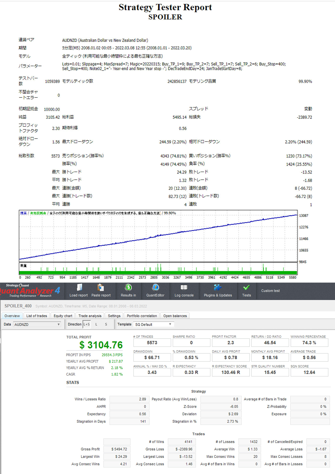Viewport: 335px width, 474px height.
Task: Click the Stagnation in % value 2.73 %
Action: coord(221,421)
